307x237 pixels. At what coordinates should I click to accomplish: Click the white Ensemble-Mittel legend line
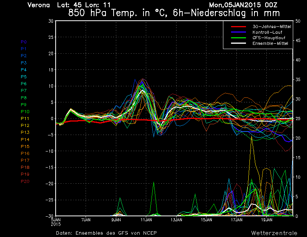(x=238, y=43)
